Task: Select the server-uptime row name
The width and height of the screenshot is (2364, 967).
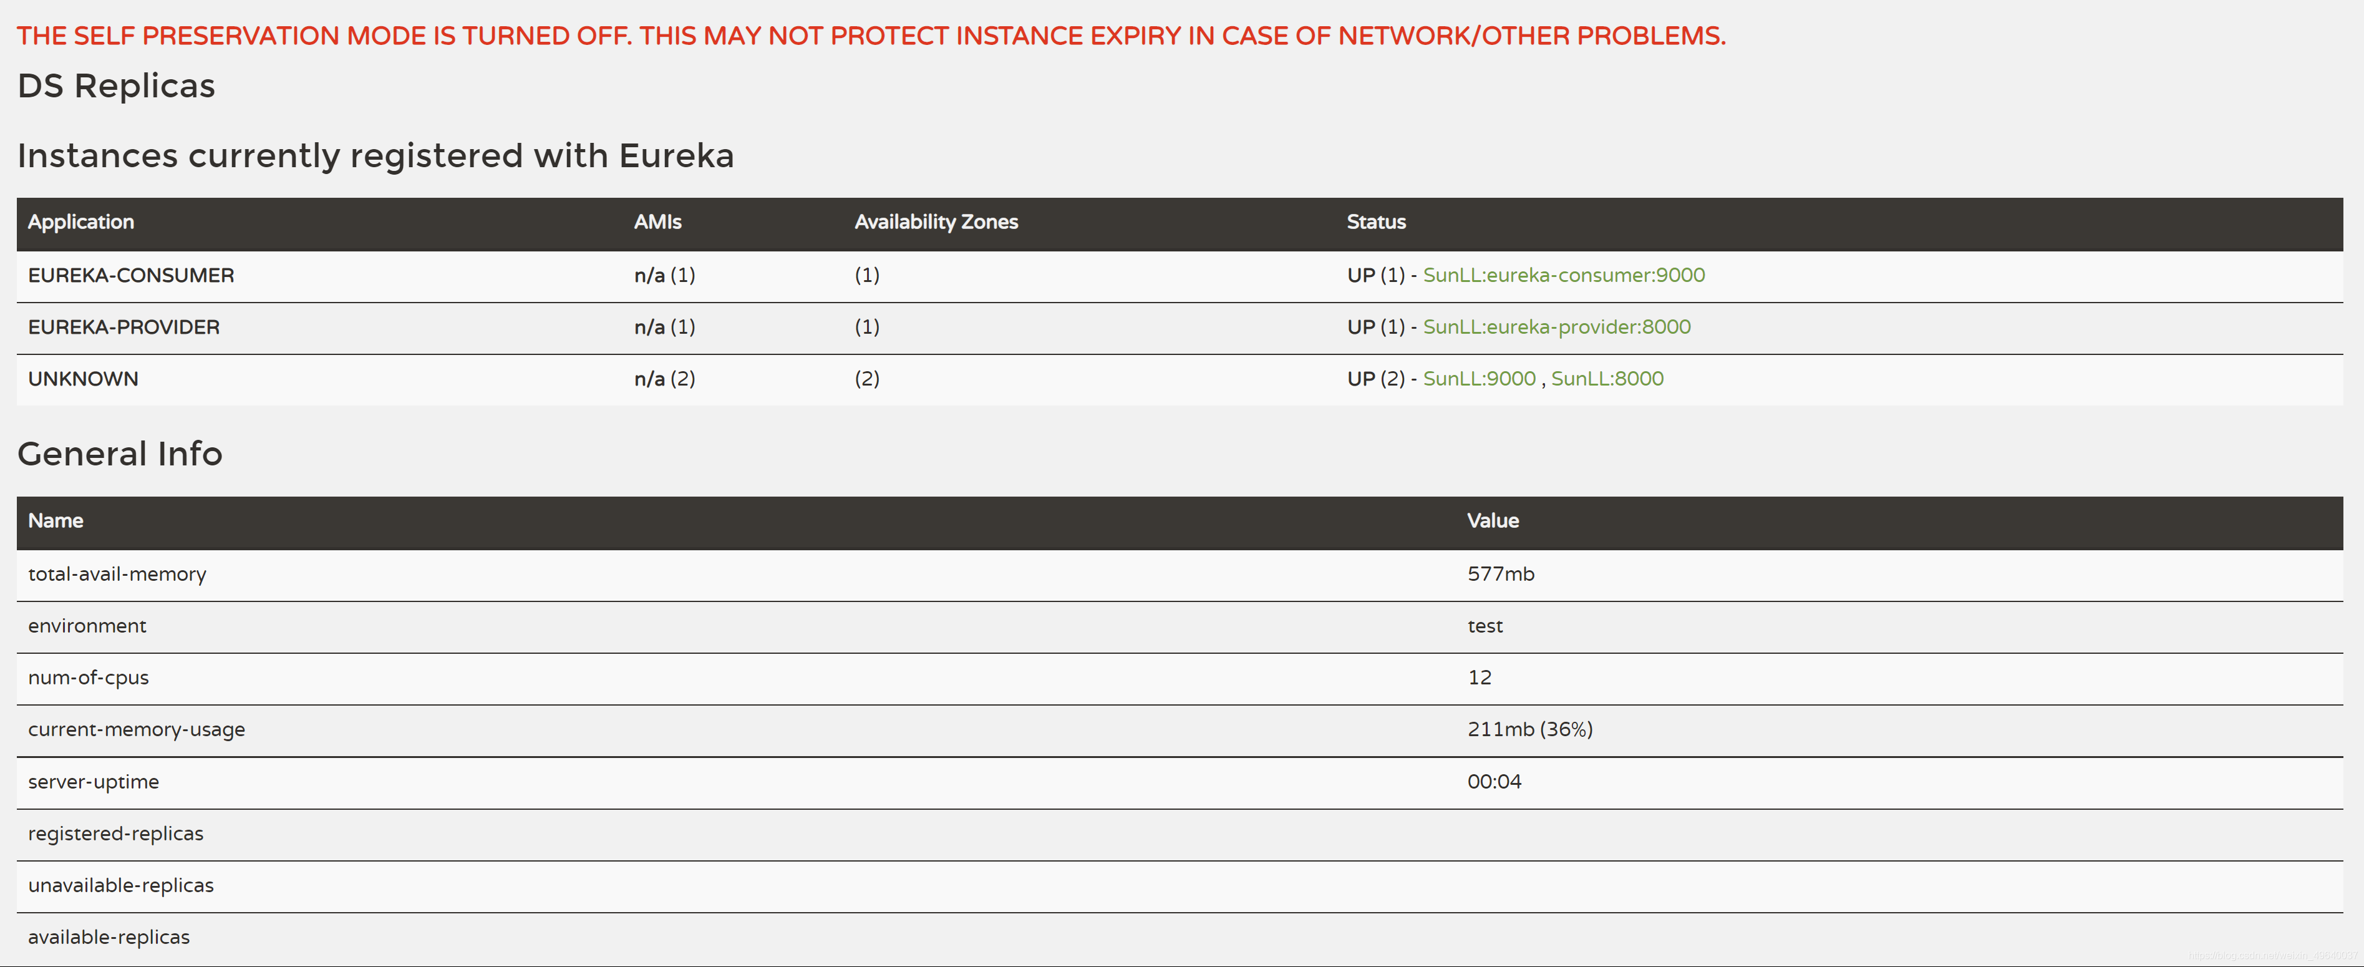Action: tap(94, 782)
